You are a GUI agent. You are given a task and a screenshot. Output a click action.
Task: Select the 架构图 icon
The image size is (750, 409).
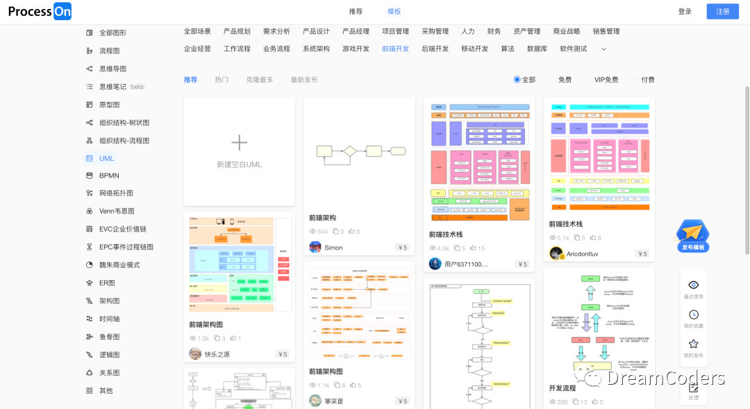pyautogui.click(x=90, y=301)
